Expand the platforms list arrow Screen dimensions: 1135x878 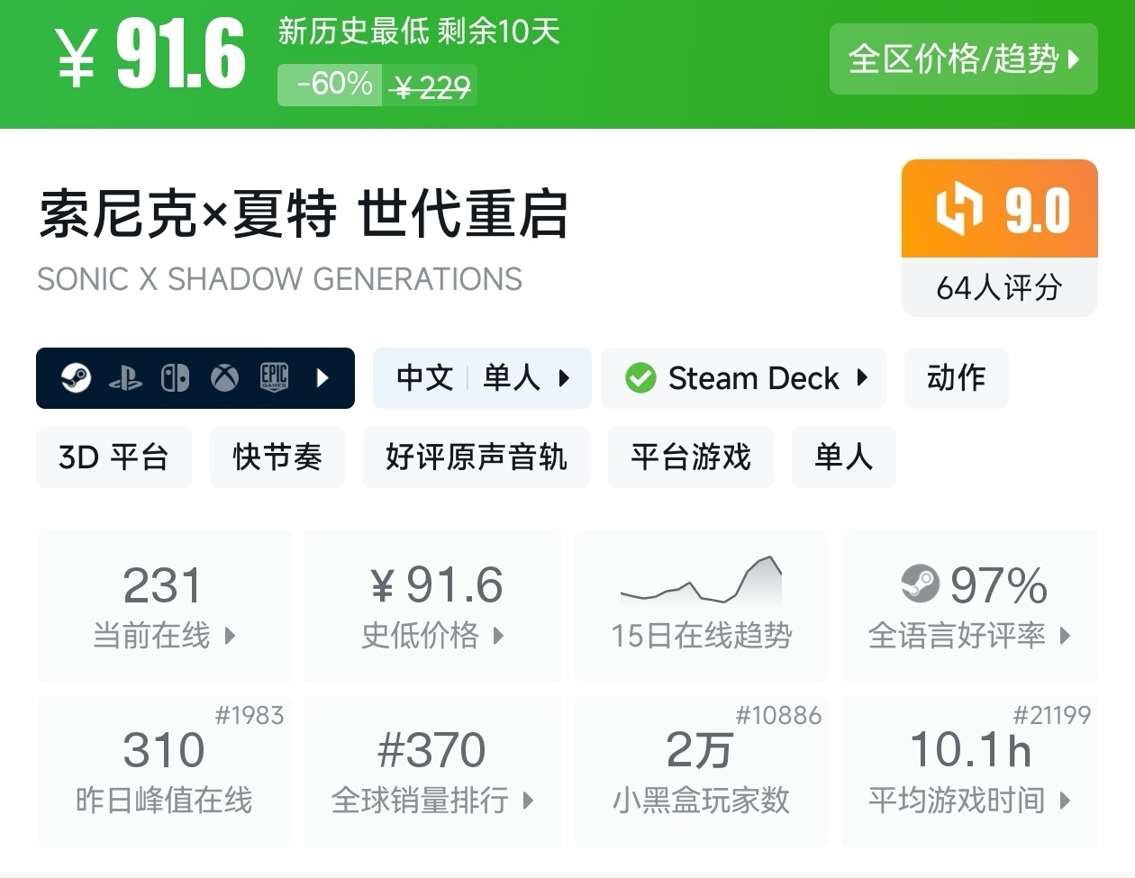(x=323, y=378)
